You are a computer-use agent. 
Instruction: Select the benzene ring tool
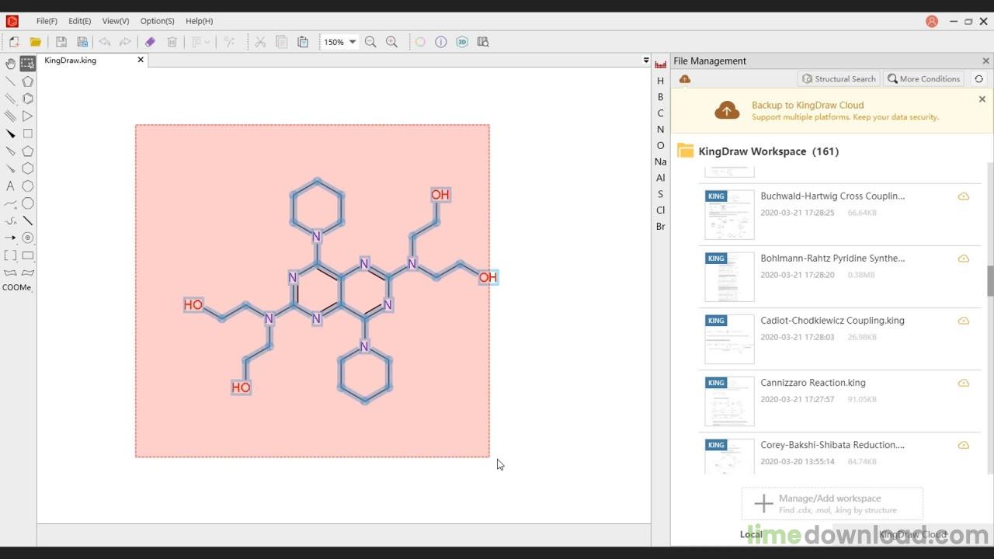[x=28, y=99]
